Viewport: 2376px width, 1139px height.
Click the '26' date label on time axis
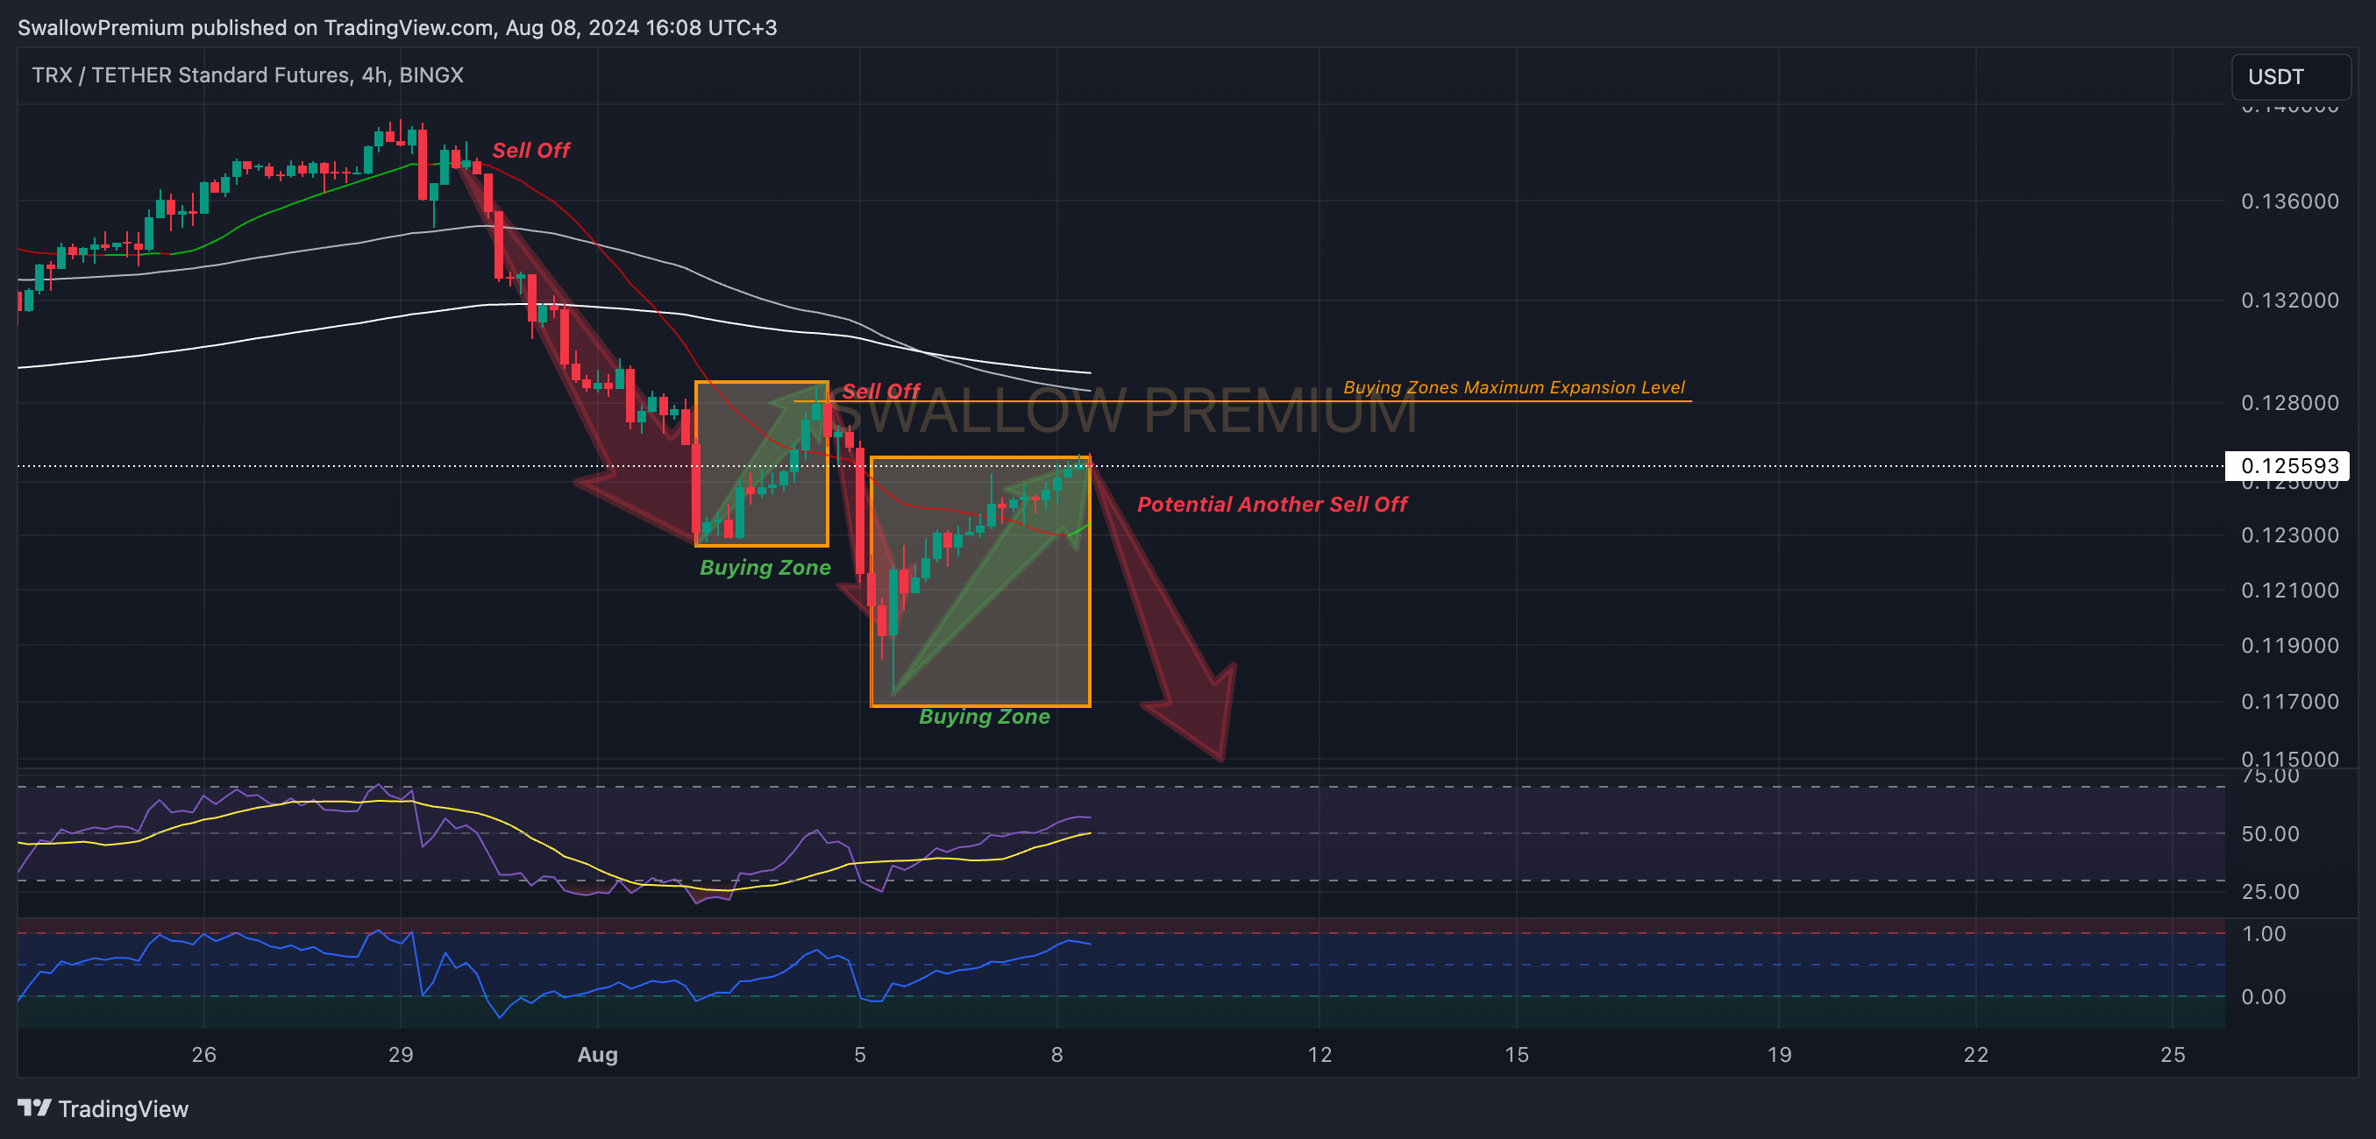tap(203, 1054)
